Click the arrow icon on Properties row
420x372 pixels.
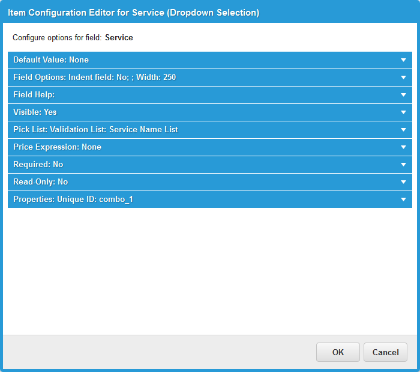(x=404, y=200)
